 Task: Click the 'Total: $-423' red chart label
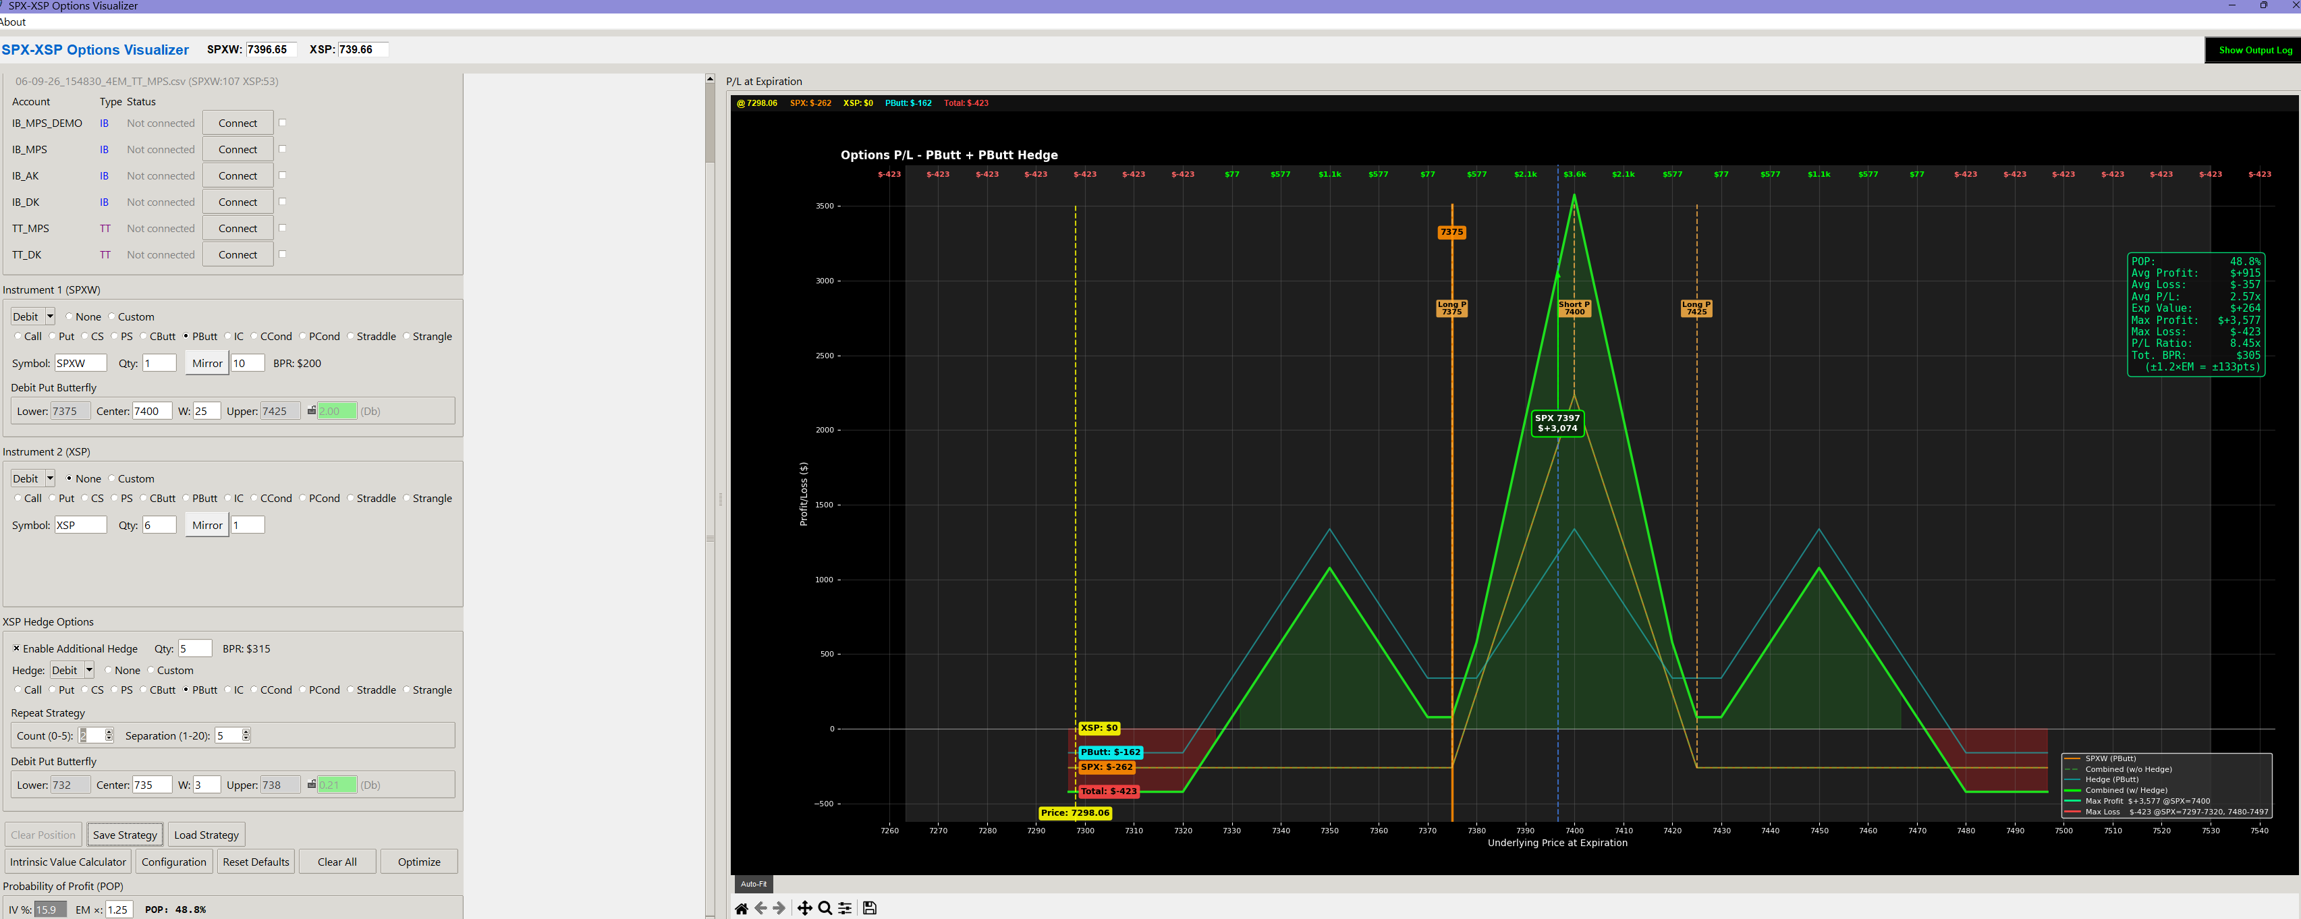coord(1109,791)
